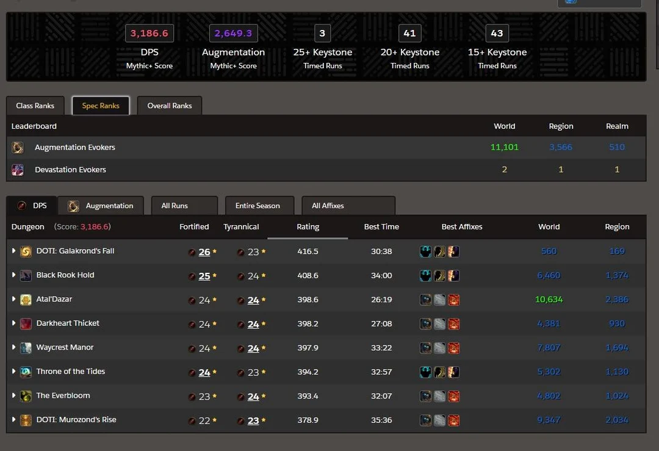Click the DOTI: Galakrond's Fall dungeon icon
Screen dimensions: 659x451
26,251
